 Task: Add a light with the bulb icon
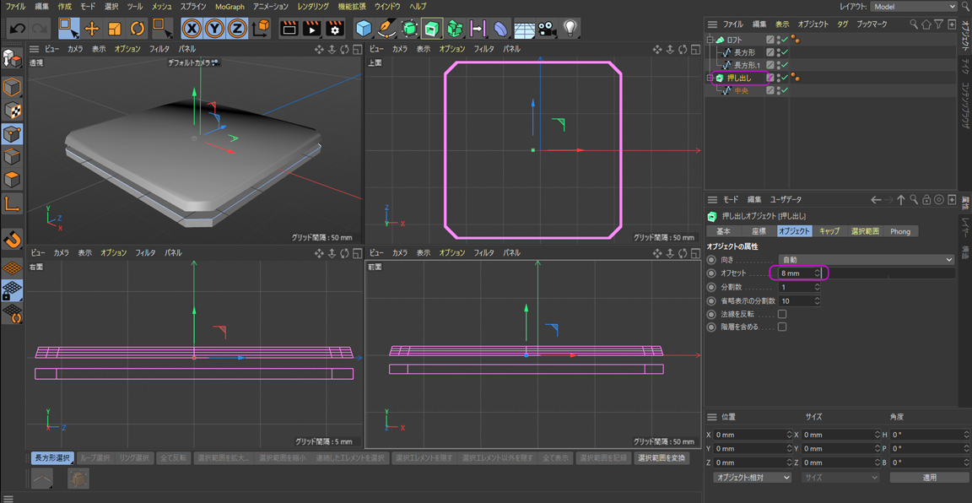pyautogui.click(x=570, y=29)
